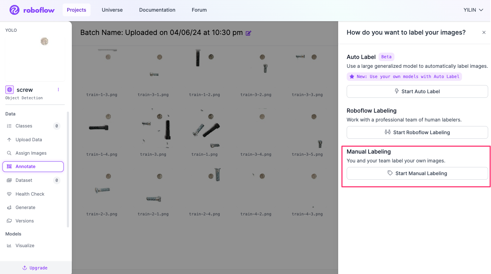The width and height of the screenshot is (491, 274).
Task: Open the Documentation tab
Action: [157, 10]
